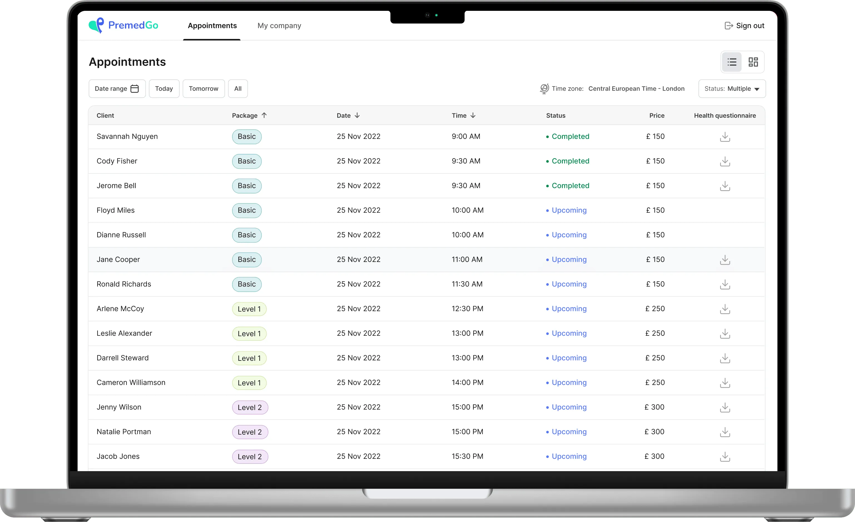Viewport: 855px width, 522px height.
Task: Select client Cody Fisher
Action: click(x=117, y=161)
